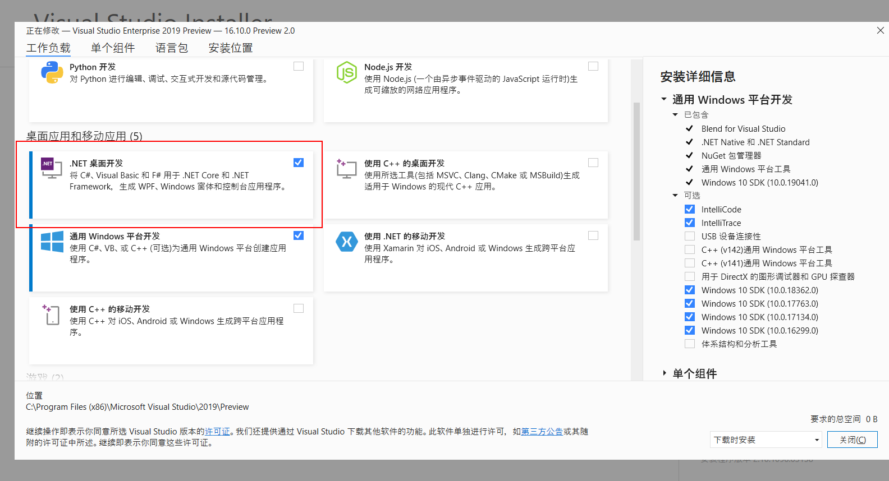Collapse the 可选 section
Viewport: 889px width, 481px height.
click(x=675, y=195)
